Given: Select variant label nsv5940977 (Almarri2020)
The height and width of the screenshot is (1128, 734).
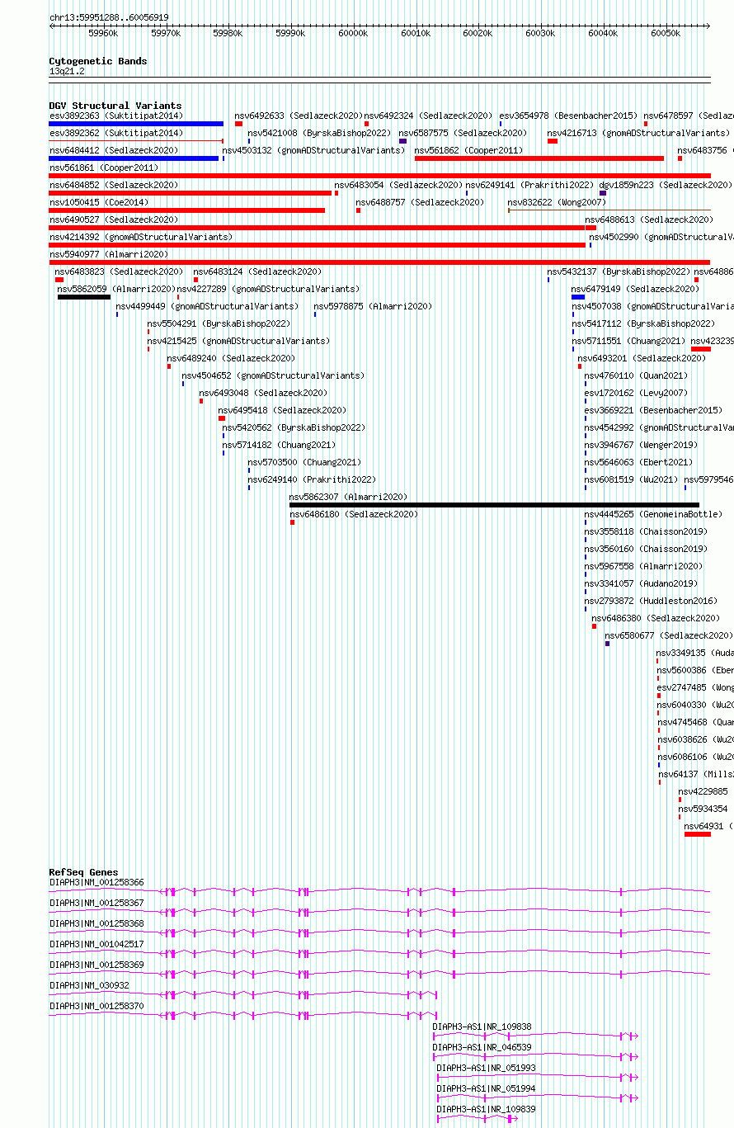Looking at the screenshot, I should [109, 254].
